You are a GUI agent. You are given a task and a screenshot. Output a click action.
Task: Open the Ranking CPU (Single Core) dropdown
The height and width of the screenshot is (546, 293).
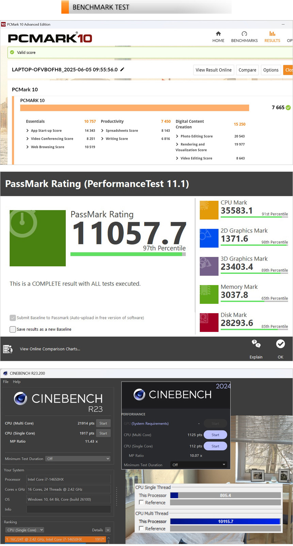(25, 530)
